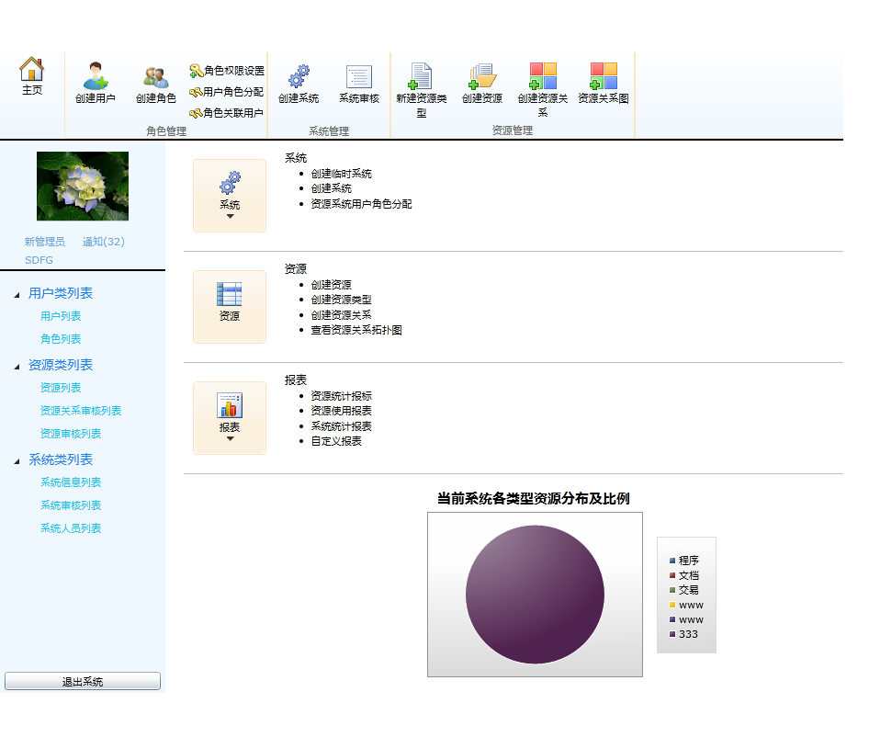The height and width of the screenshot is (737, 869).
Task: Open 角色列表 in the sidebar
Action: (61, 339)
